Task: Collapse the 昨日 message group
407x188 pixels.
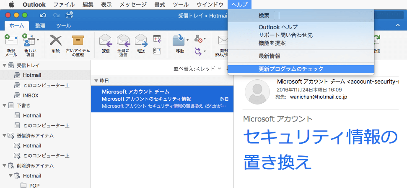Action: [96, 81]
